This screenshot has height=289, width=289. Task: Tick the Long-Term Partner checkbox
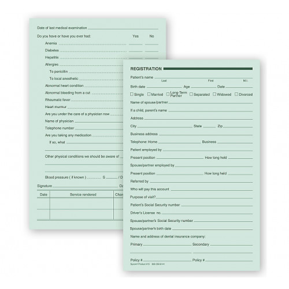coord(168,94)
